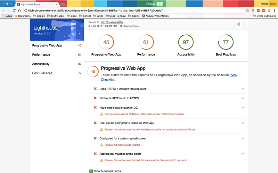Click the Lighthouse share button
278x173 pixels.
(239, 24)
